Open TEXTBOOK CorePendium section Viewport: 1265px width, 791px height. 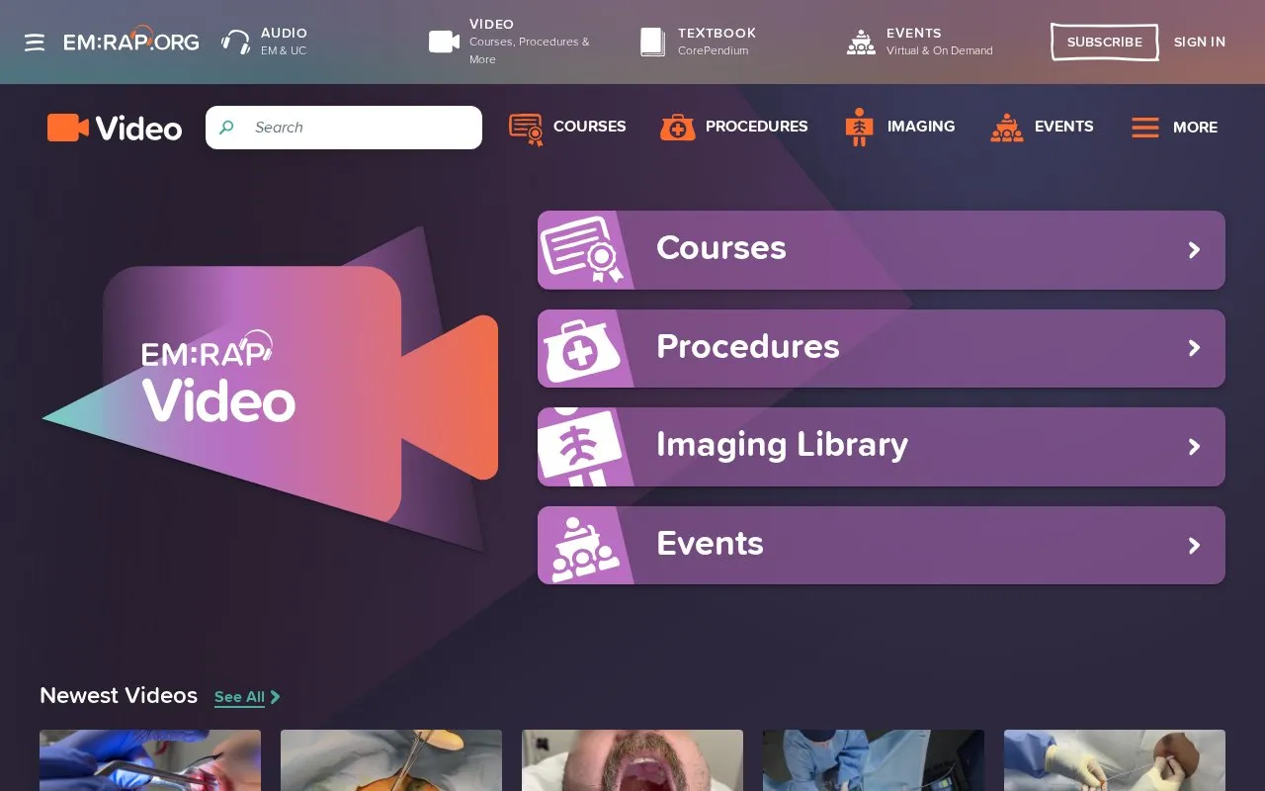699,42
